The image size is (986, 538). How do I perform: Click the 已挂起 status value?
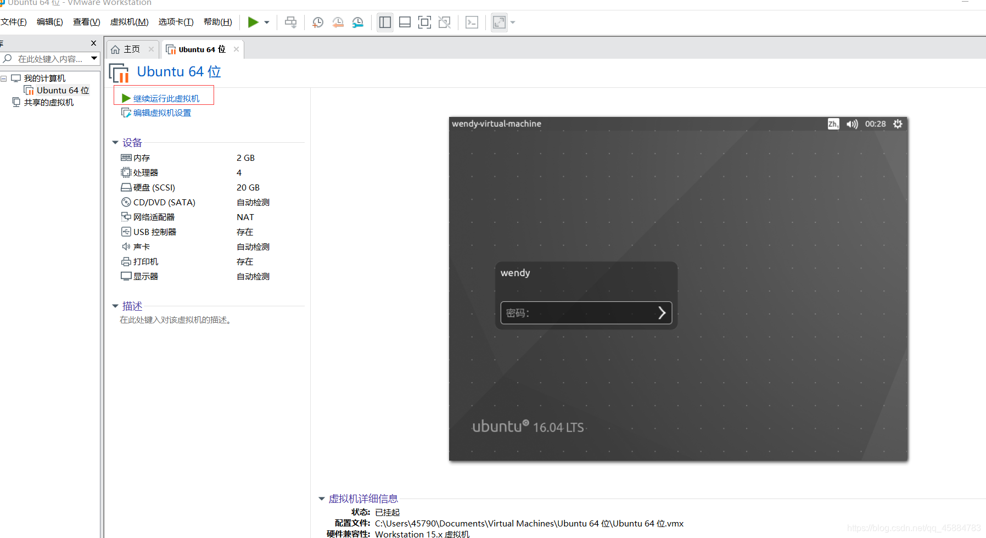tap(388, 512)
